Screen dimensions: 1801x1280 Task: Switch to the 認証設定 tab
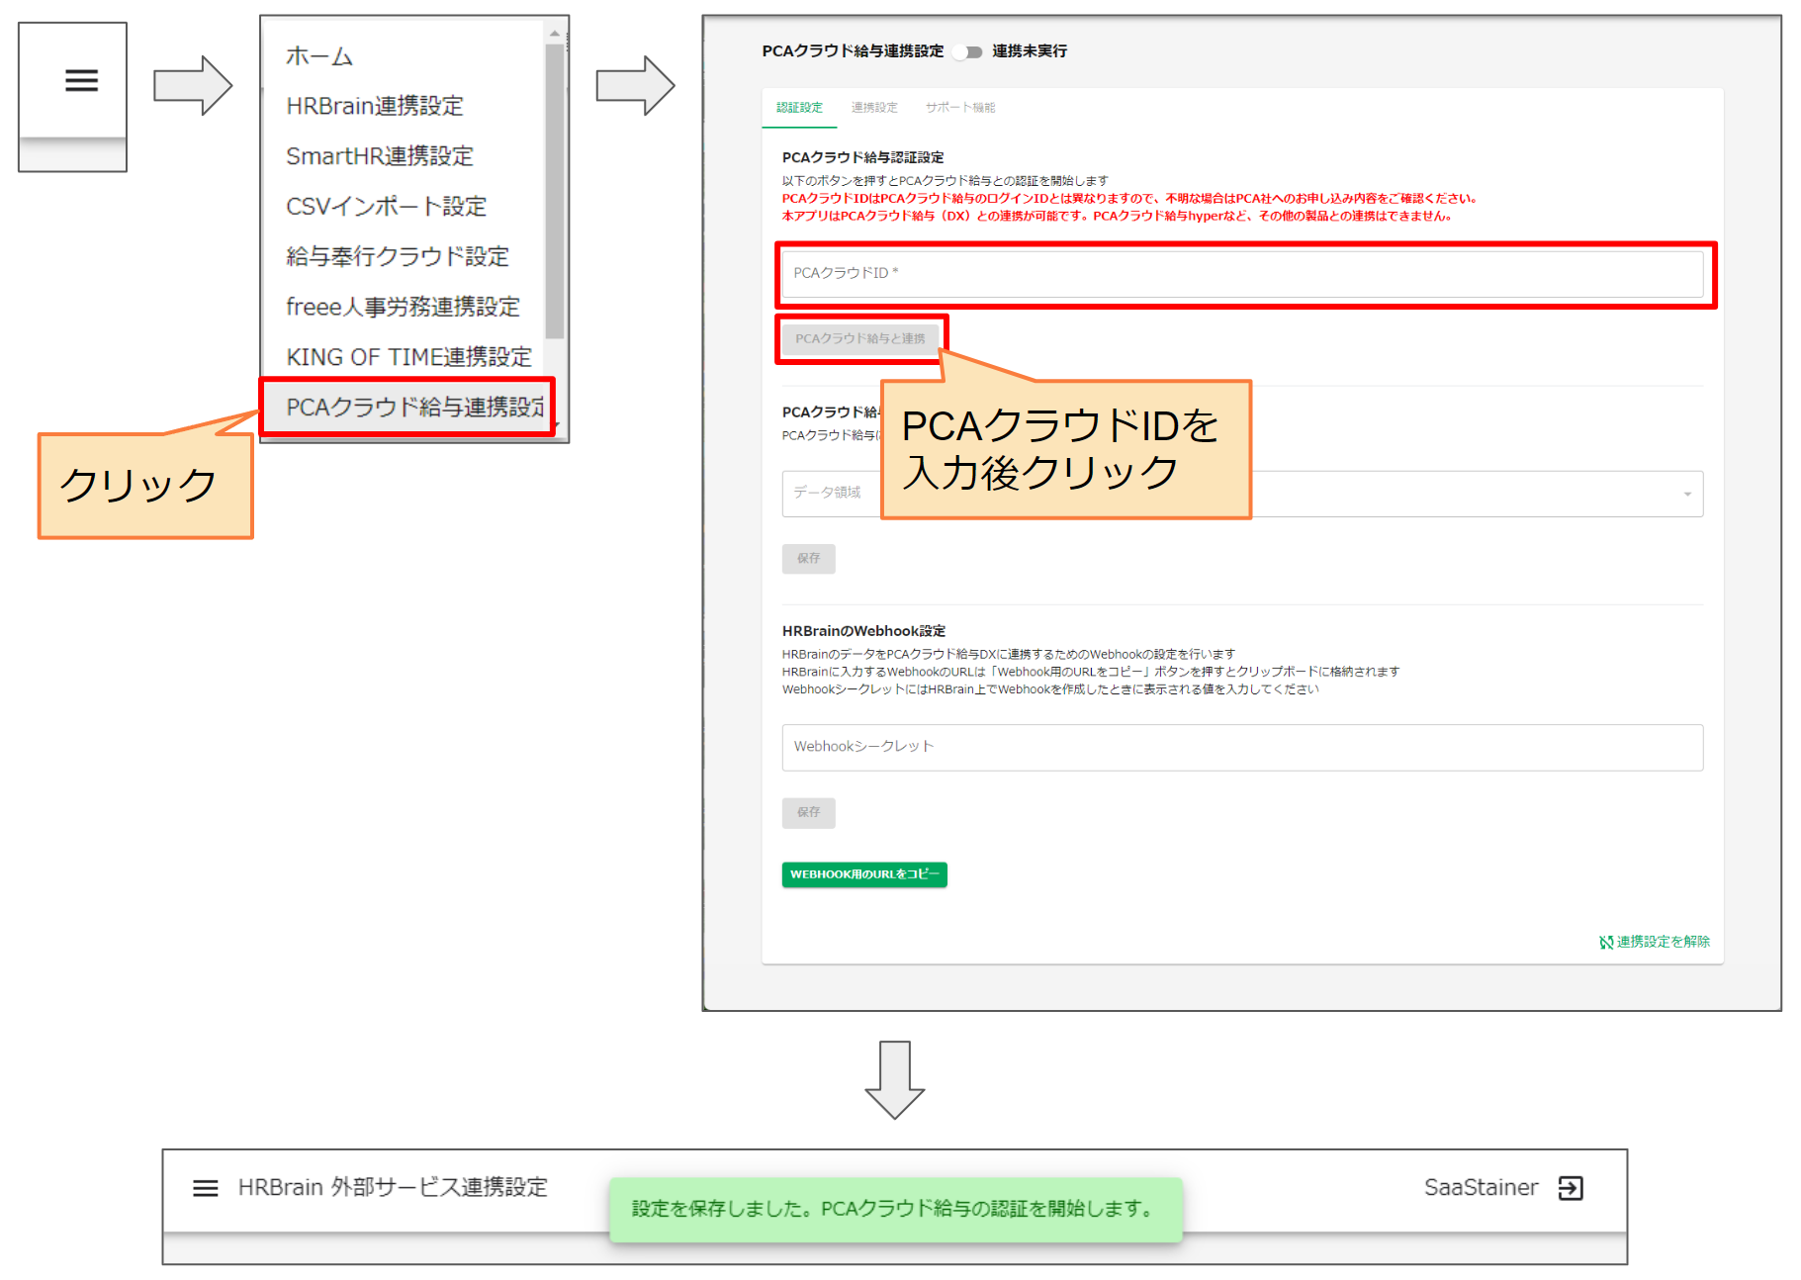(x=799, y=108)
